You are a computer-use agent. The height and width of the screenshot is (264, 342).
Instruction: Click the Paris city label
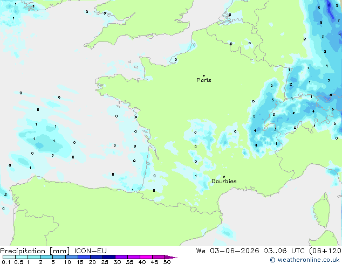[204, 80]
